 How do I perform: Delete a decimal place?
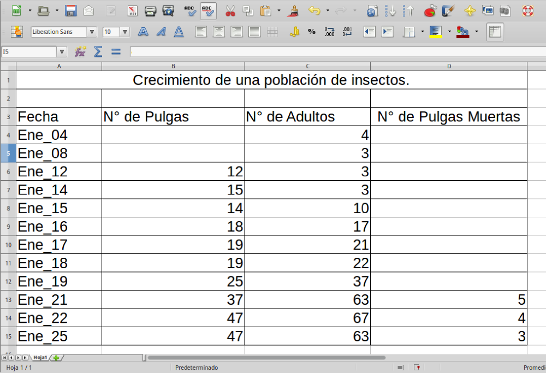coord(347,32)
